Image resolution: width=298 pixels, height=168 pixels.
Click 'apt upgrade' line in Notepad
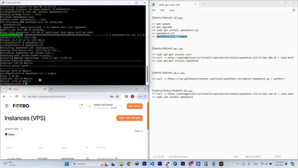(164, 27)
